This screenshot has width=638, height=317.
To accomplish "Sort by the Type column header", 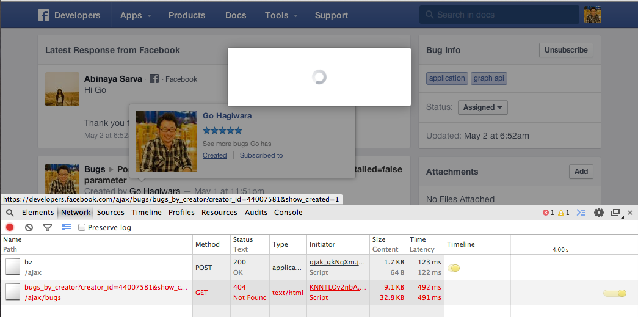I will pos(288,244).
